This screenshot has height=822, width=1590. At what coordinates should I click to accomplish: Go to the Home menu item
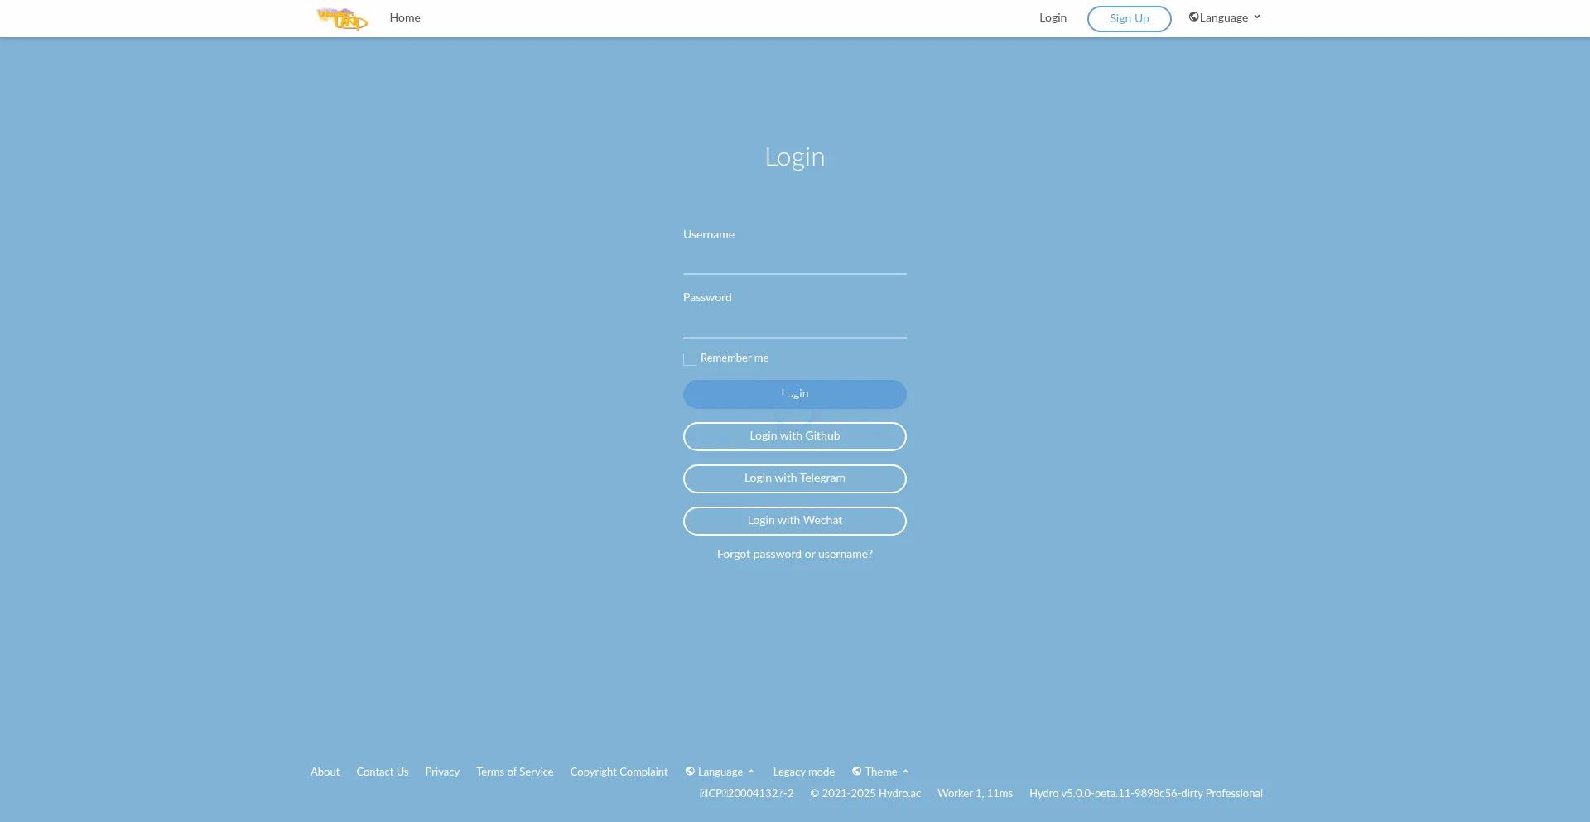pyautogui.click(x=405, y=18)
